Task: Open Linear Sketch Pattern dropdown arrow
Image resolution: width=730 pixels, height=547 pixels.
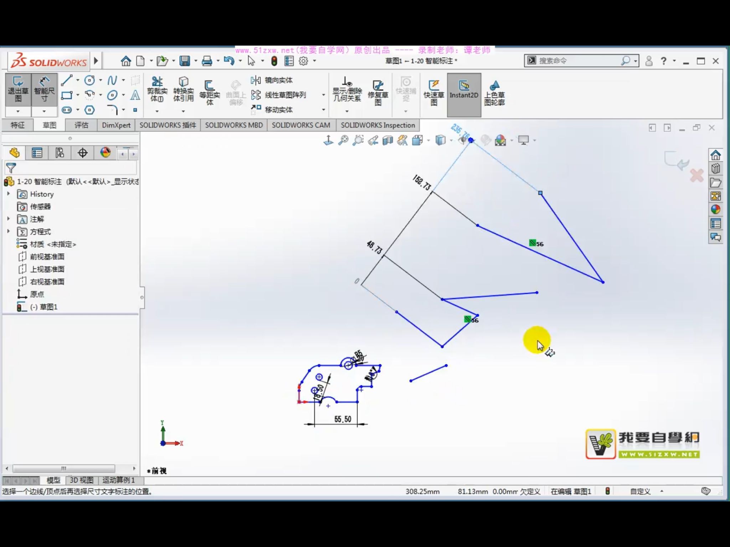Action: [x=323, y=95]
